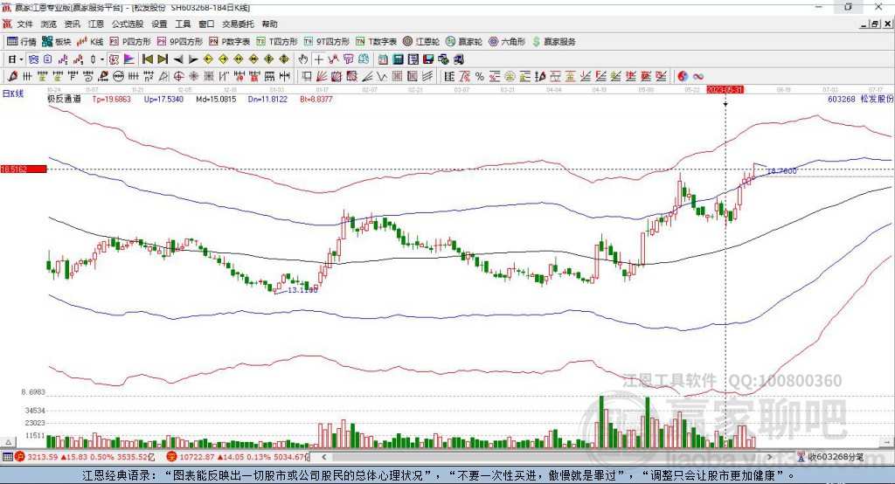Click the Dn=11.8122 value
Screen dimensions: 895x484
tap(267, 99)
